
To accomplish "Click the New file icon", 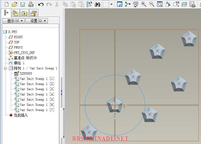I will 7,4.
